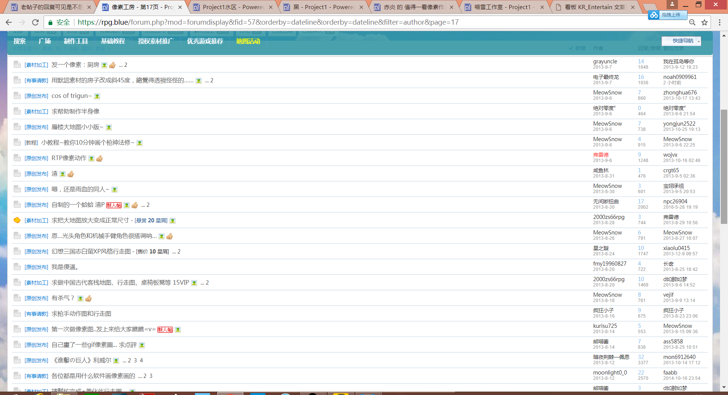Open the Chrome three-dot menu
728x395 pixels.
pos(720,22)
